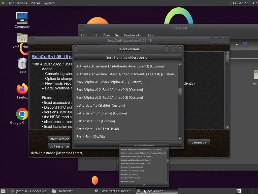Click the Select version button in launcher
This screenshot has width=258, height=194.
[x=59, y=139]
